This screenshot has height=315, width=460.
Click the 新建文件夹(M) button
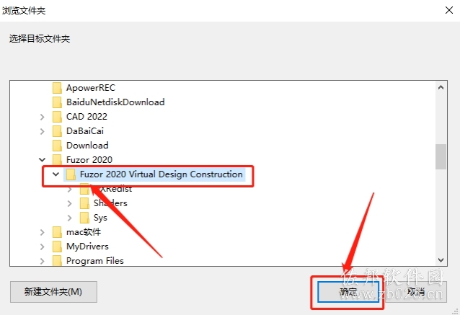click(53, 292)
